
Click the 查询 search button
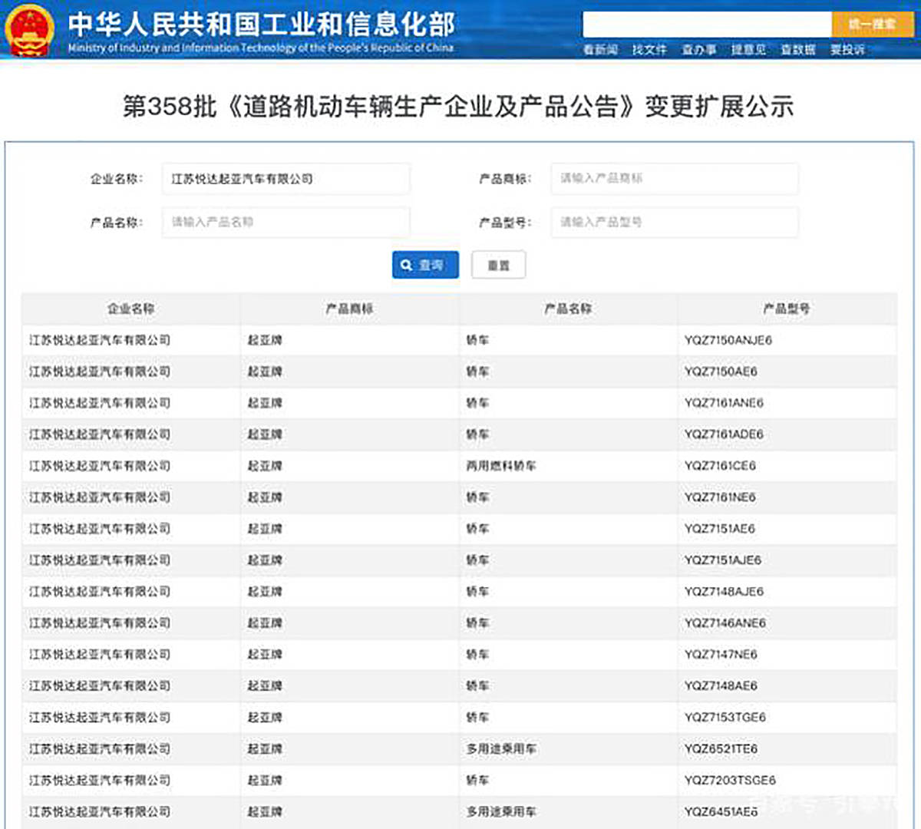point(424,264)
